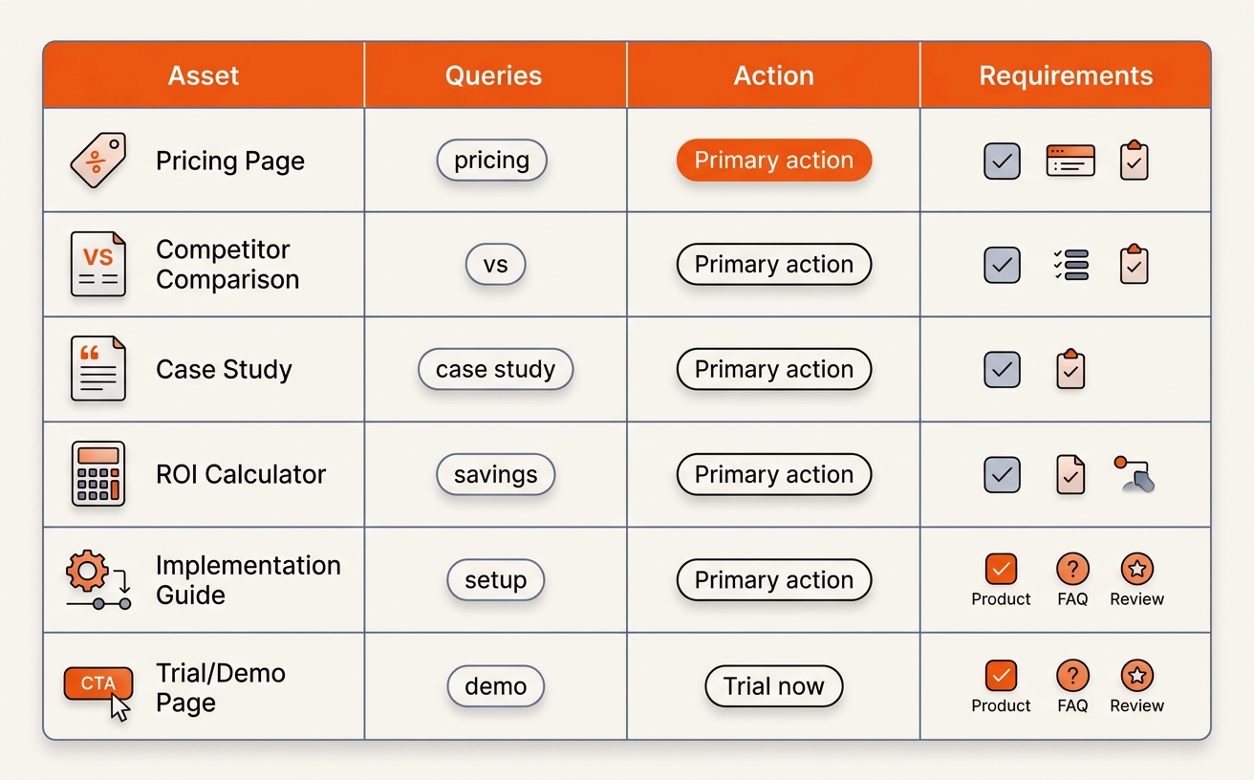Click the 'FAQ' label in Trial/Demo row
Screen dimensions: 1254x780
(x=1072, y=705)
